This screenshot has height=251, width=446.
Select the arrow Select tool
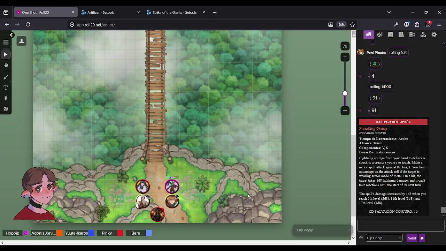[x=6, y=54]
